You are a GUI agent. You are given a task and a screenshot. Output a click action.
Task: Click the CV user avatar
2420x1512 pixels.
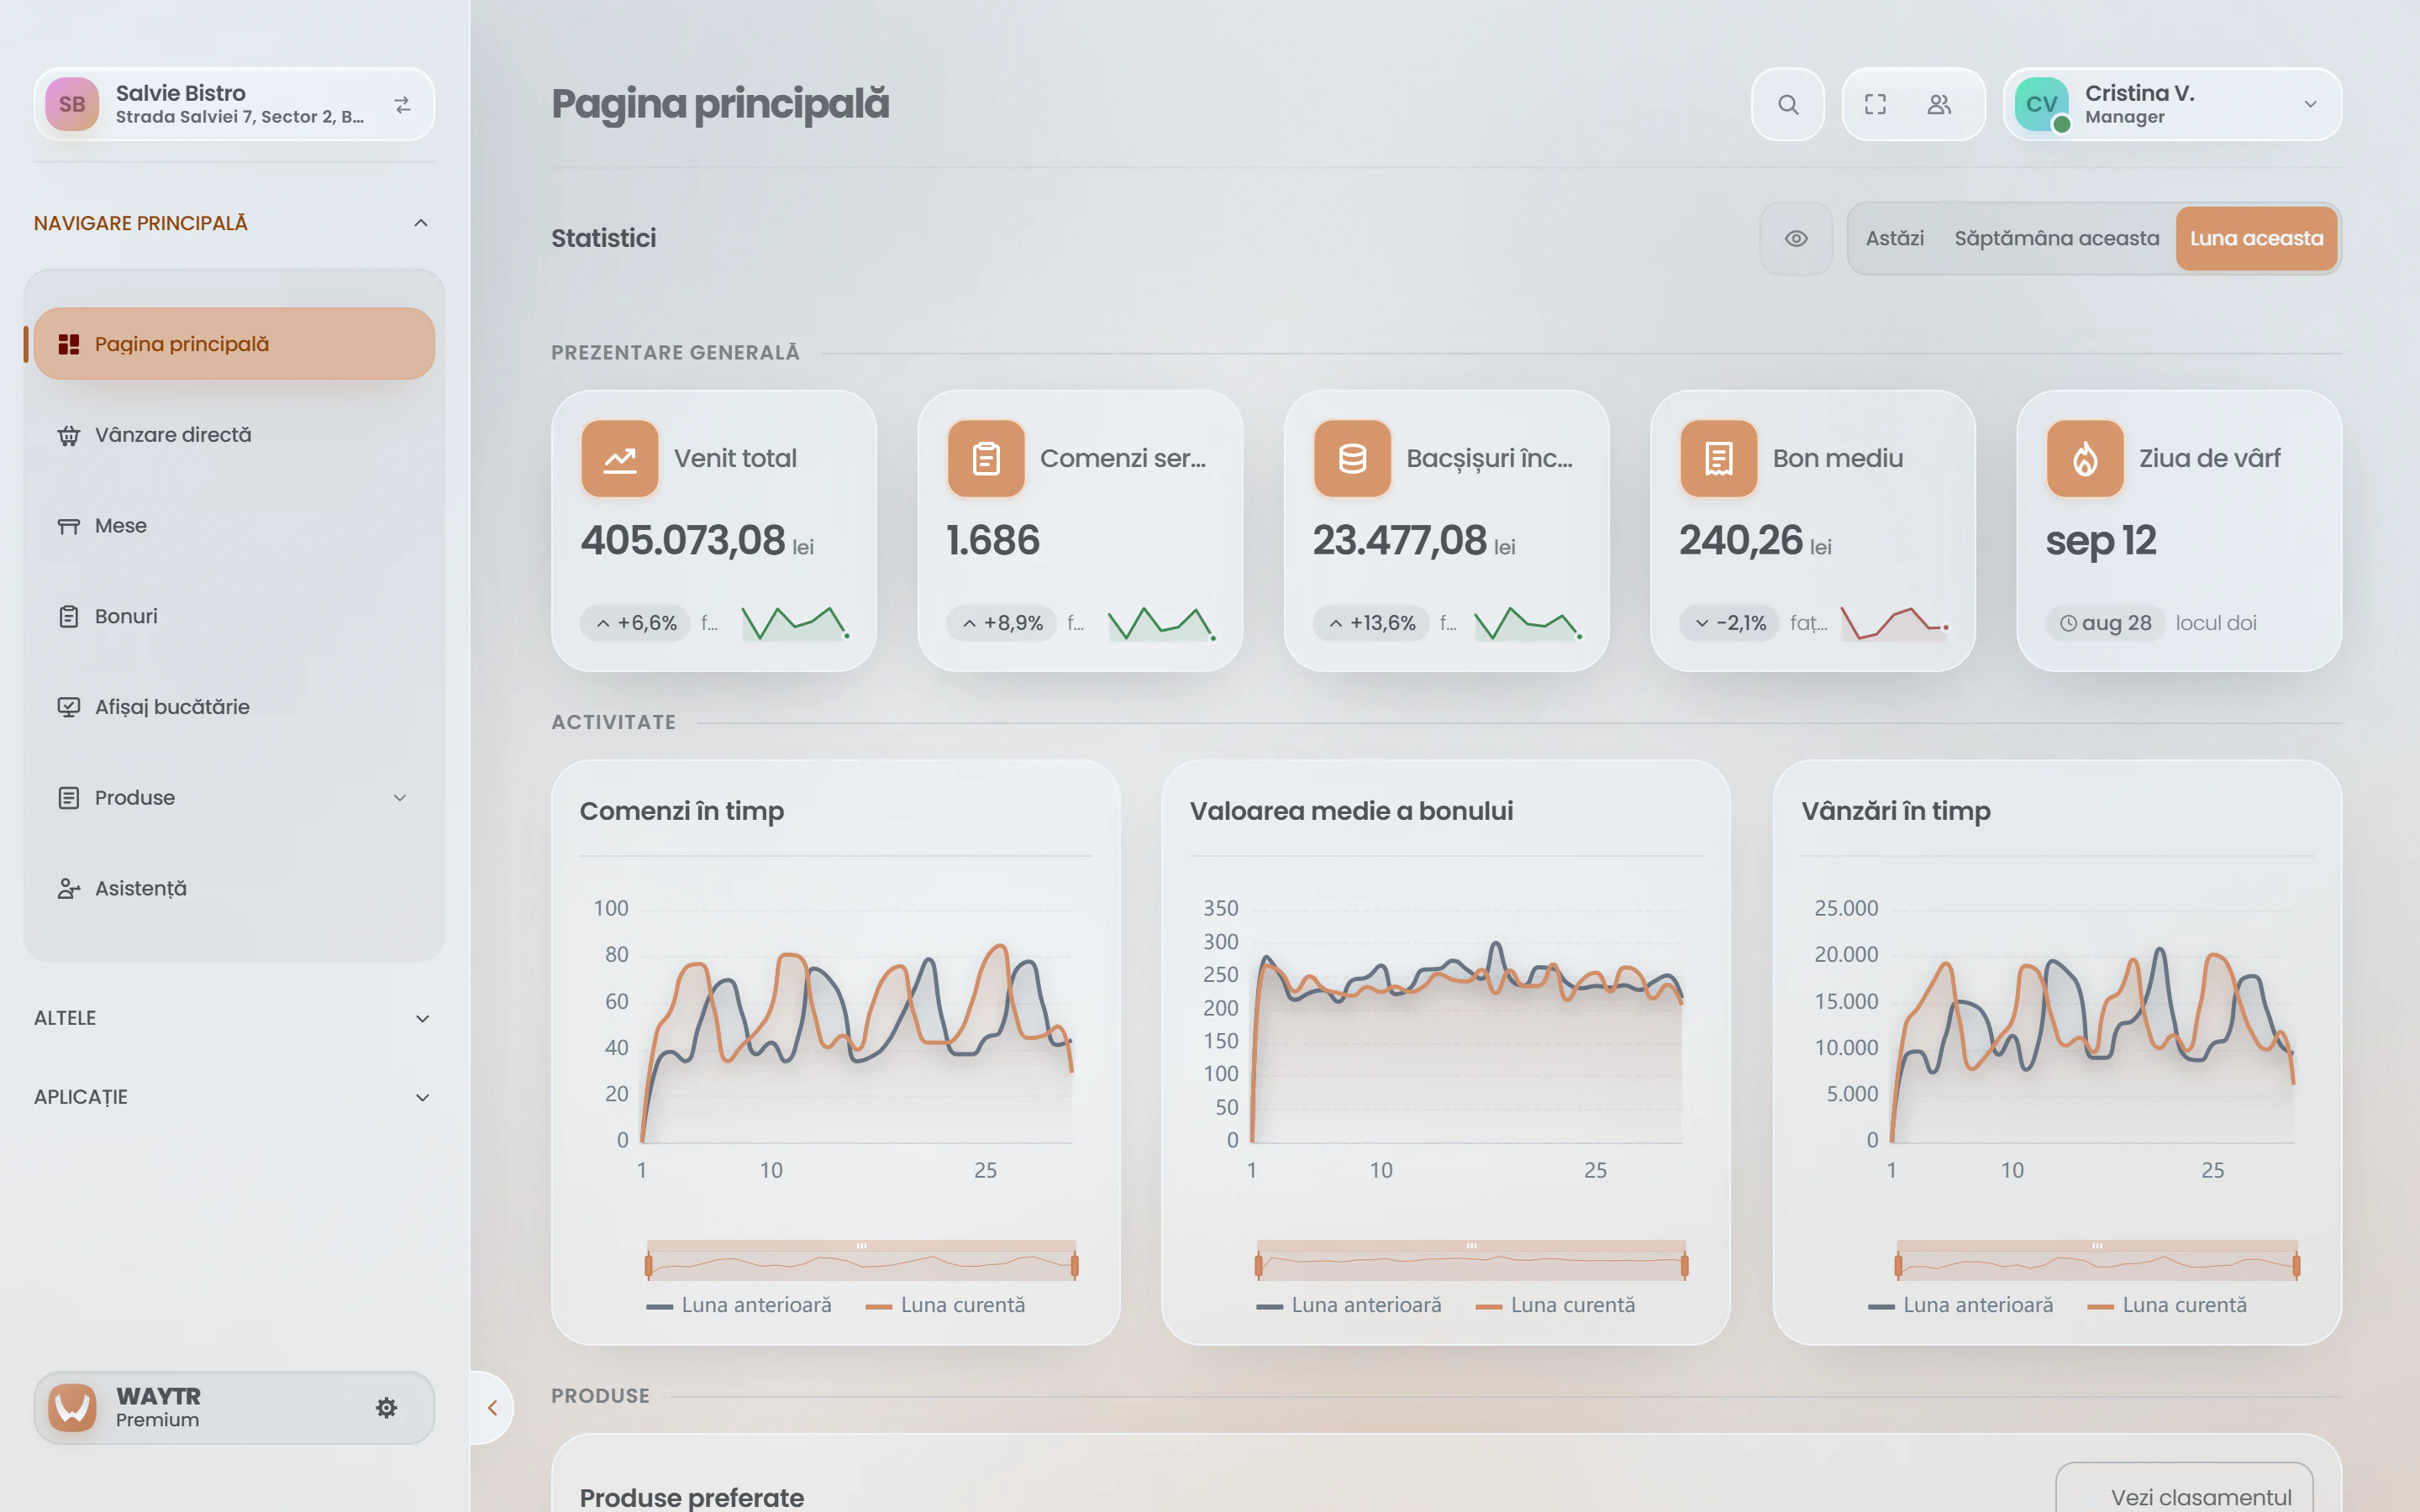point(2041,104)
